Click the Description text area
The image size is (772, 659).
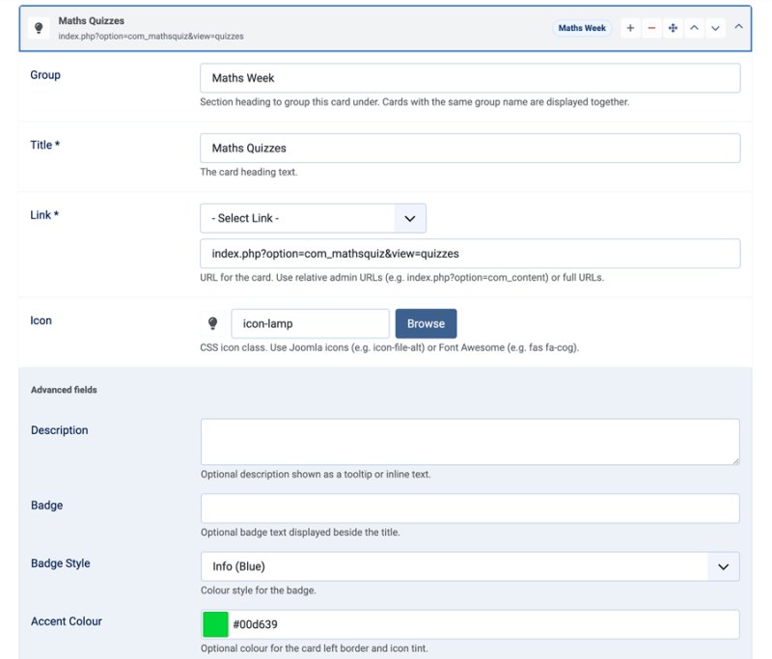point(470,442)
